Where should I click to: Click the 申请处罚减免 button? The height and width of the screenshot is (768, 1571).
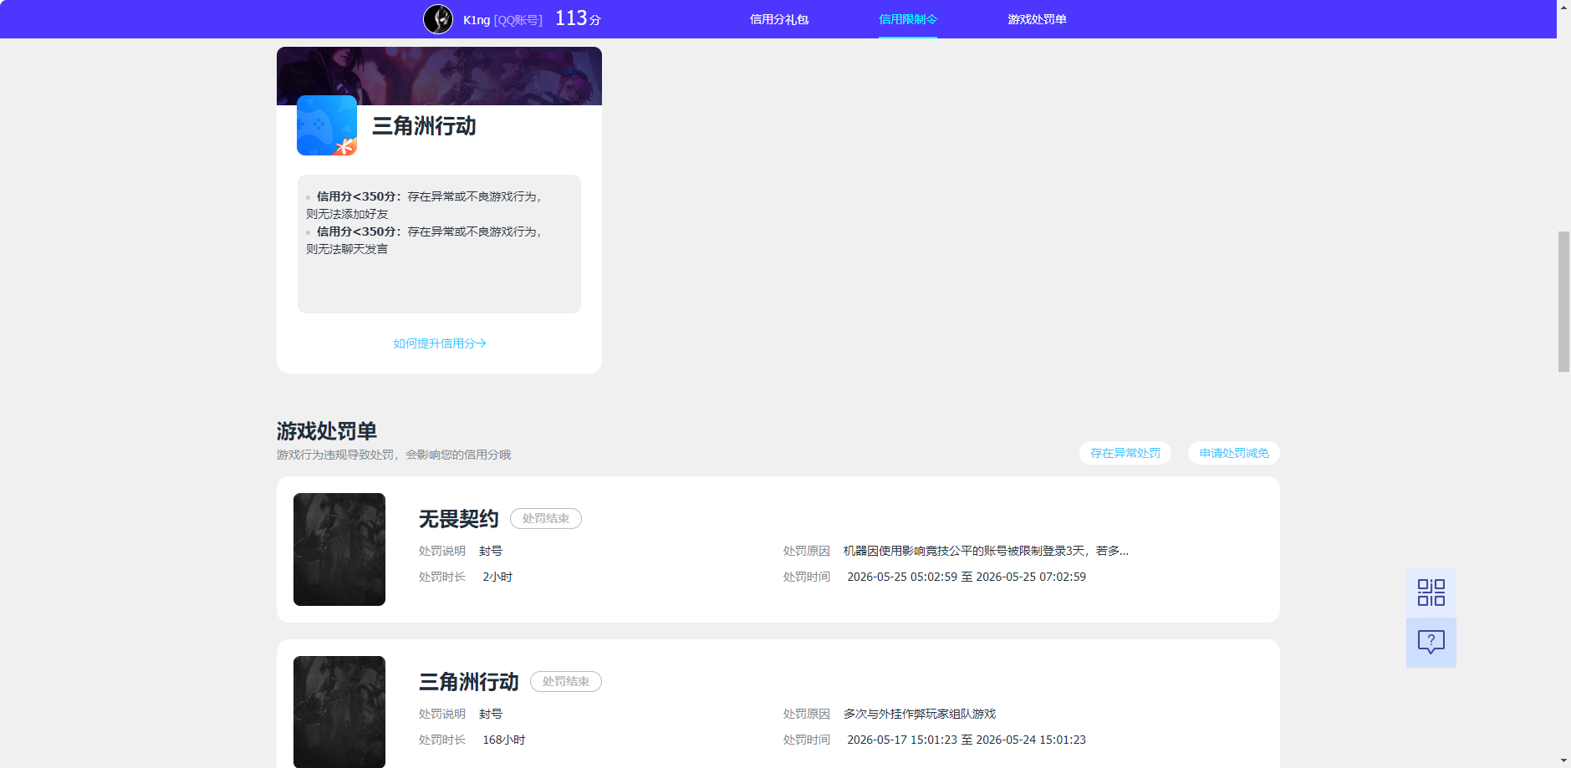(x=1234, y=453)
